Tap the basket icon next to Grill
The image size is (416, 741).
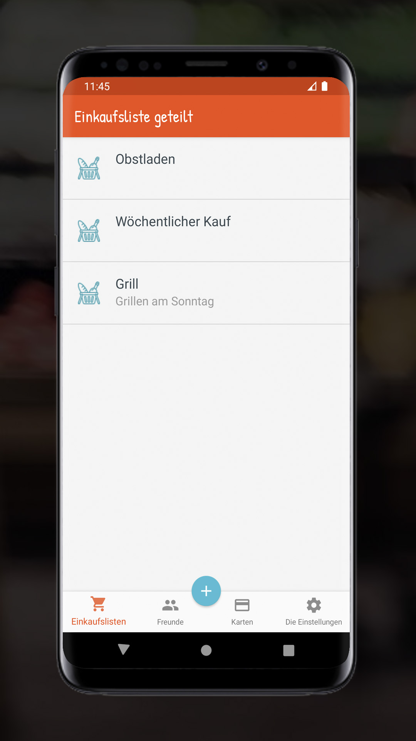89,293
